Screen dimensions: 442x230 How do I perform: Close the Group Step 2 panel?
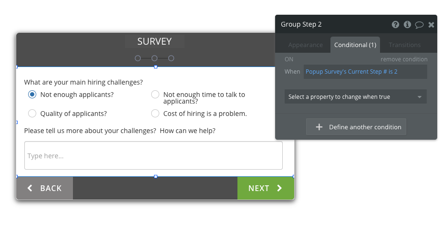(431, 25)
